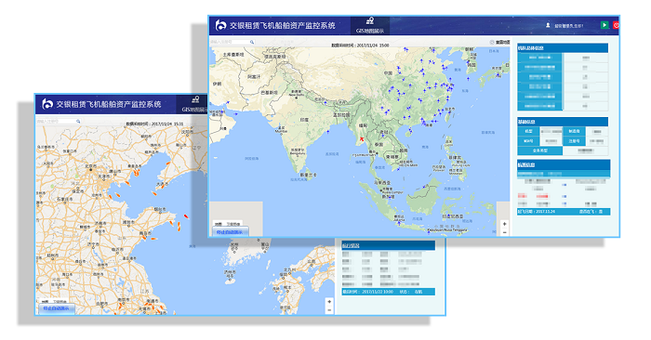Open the GIS map display tab
The height and width of the screenshot is (340, 651).
[370, 26]
